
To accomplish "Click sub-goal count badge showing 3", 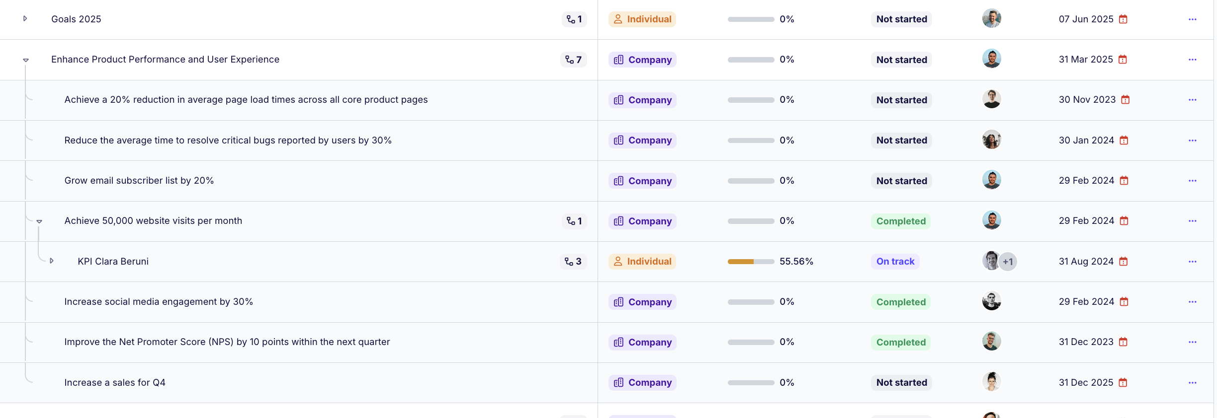I will click(574, 262).
